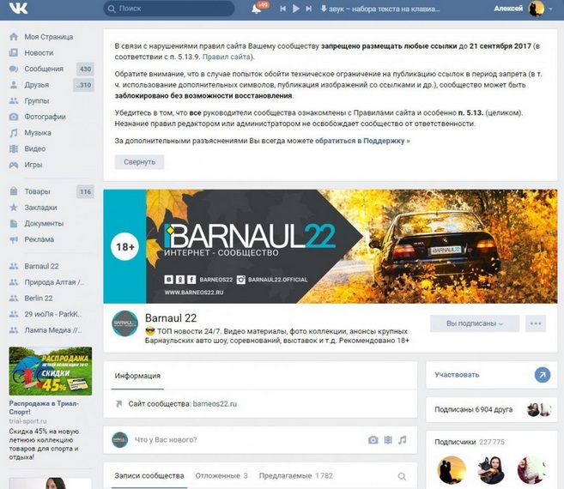The image size is (564, 489).
Task: Open the three-dots community actions menu
Action: click(x=537, y=323)
